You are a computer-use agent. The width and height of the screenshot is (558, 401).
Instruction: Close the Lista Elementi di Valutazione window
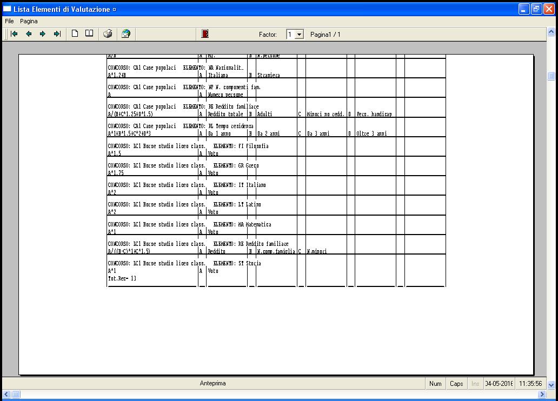[549, 9]
